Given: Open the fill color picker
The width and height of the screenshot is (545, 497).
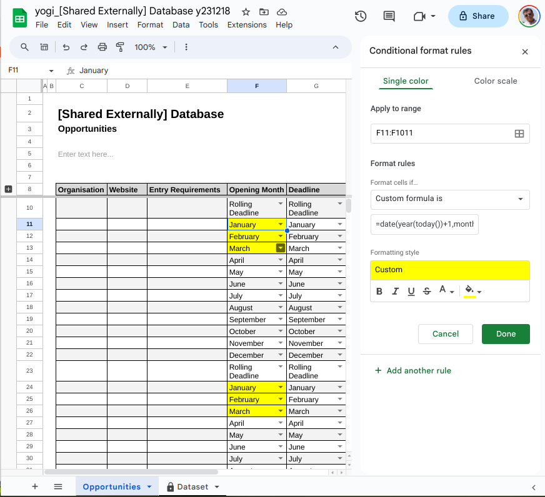Looking at the screenshot, I should coord(472,291).
